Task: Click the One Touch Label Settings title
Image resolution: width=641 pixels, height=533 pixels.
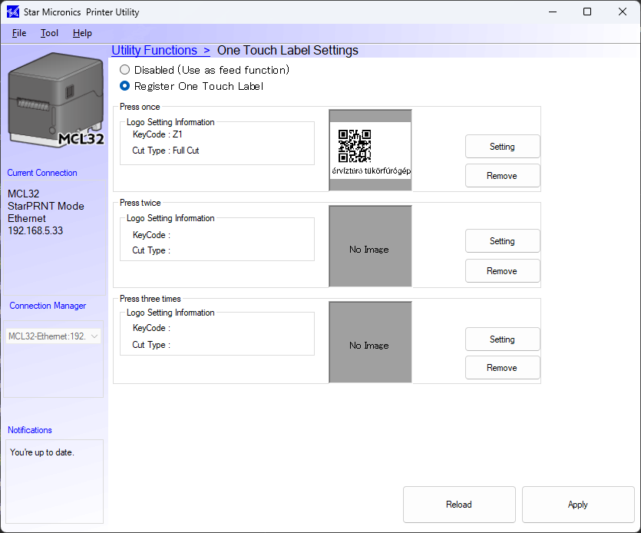Action: [288, 51]
